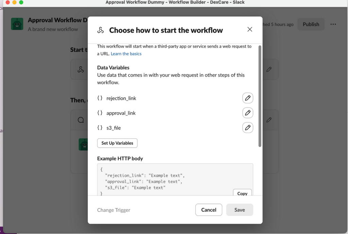Click the workflow robot avatar icon
The width and height of the screenshot is (348, 234).
[x=17, y=24]
